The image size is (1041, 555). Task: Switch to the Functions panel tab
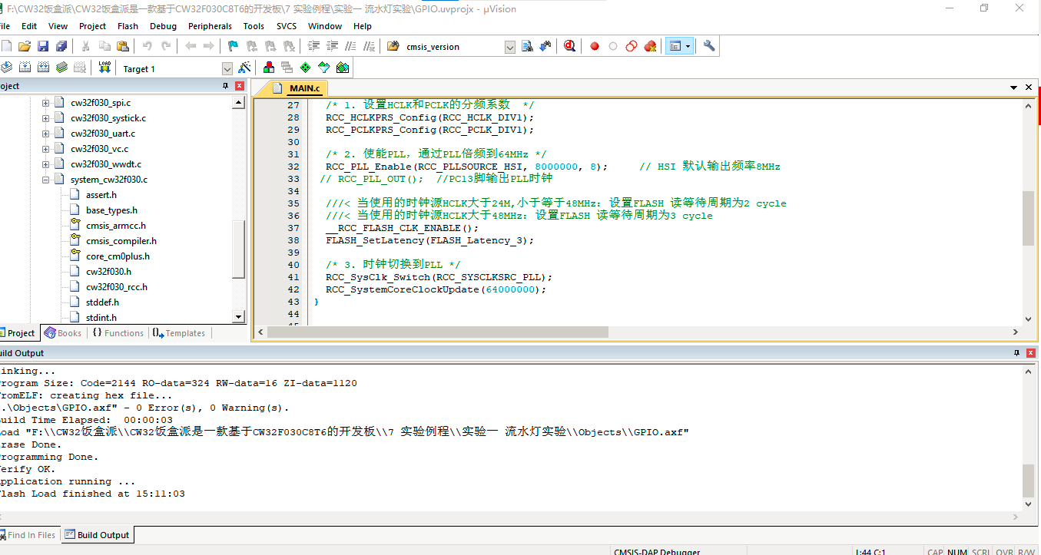tap(118, 332)
